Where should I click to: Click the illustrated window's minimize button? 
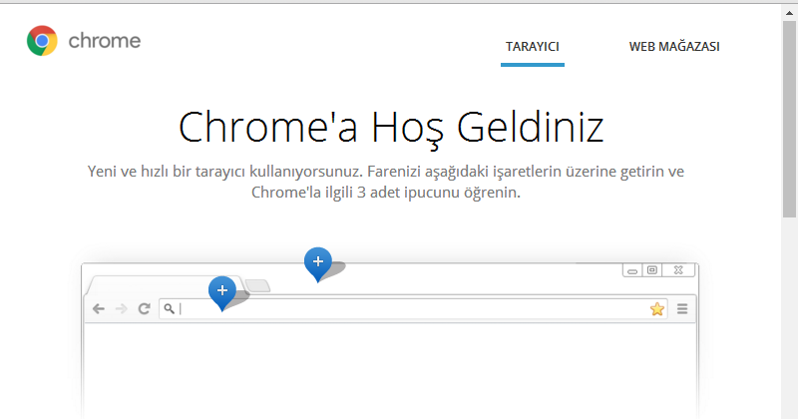[x=631, y=270]
